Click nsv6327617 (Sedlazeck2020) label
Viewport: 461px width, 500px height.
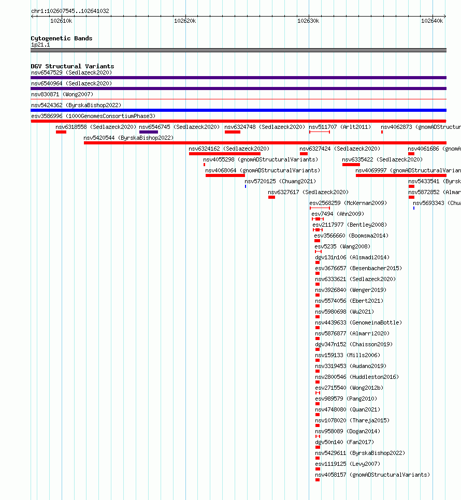308,192
